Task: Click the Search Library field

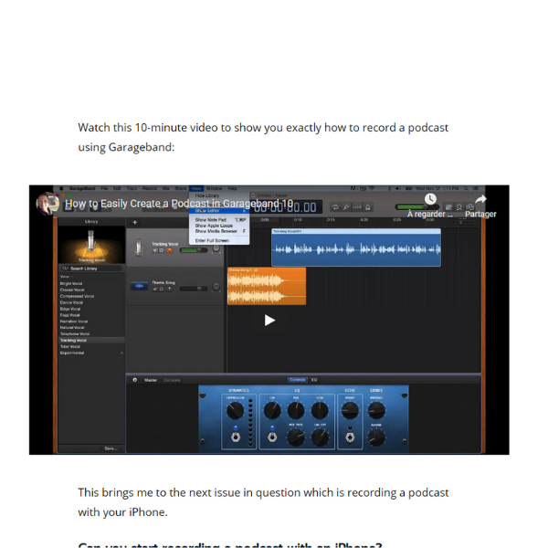Action: pos(91,269)
